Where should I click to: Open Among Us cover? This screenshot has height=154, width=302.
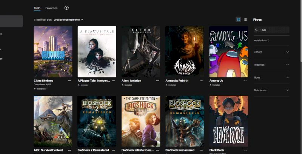pyautogui.click(x=229, y=52)
